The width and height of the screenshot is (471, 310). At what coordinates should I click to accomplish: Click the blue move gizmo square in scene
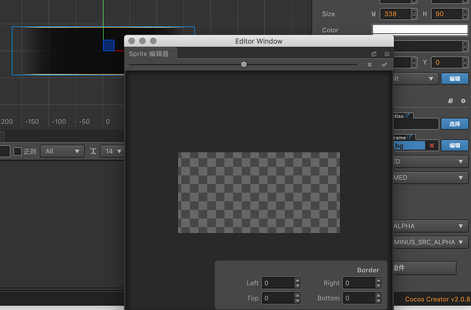[x=109, y=45]
